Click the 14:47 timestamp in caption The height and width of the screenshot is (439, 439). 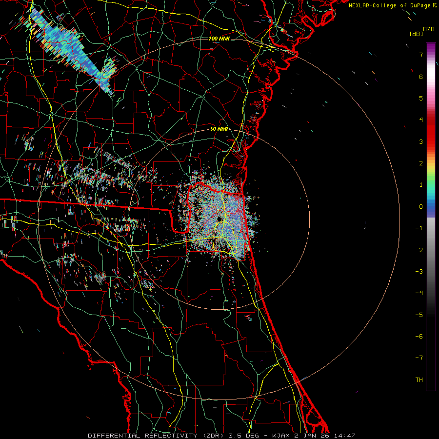pyautogui.click(x=345, y=436)
